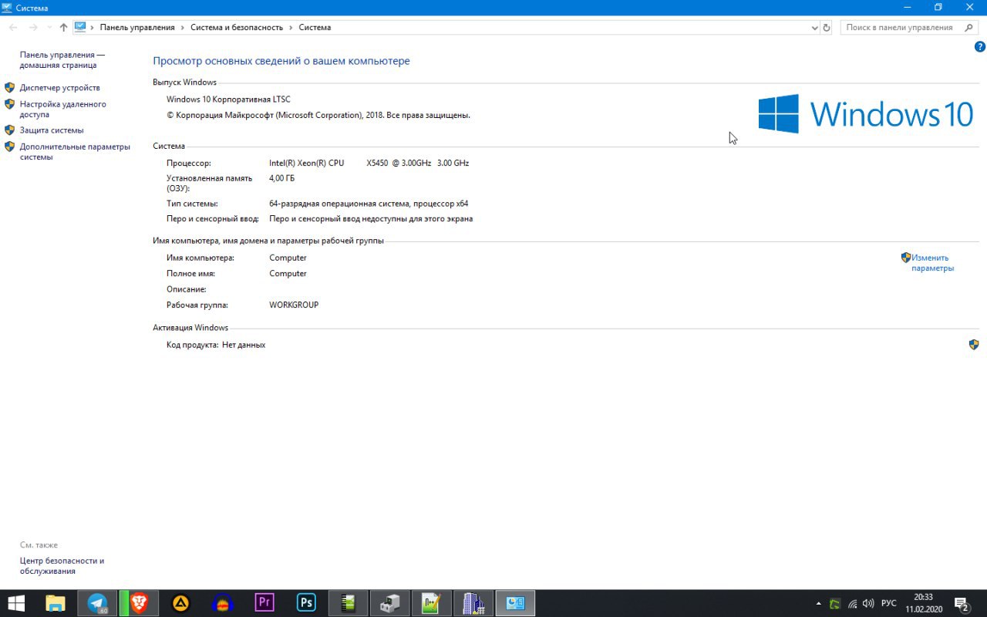Open the recent locations dropdown arrow
987x617 pixels.
49,27
